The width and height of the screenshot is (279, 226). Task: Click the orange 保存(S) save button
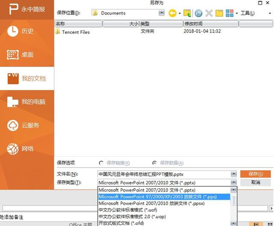pos(255,174)
